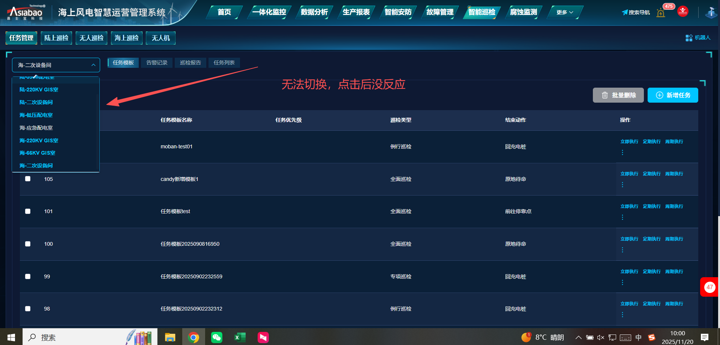Switch to the 告警记录 tab

[157, 63]
